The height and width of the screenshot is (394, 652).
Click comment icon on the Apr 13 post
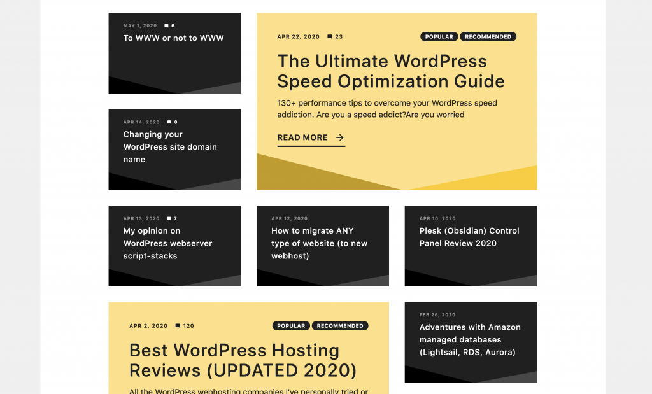pyautogui.click(x=169, y=219)
